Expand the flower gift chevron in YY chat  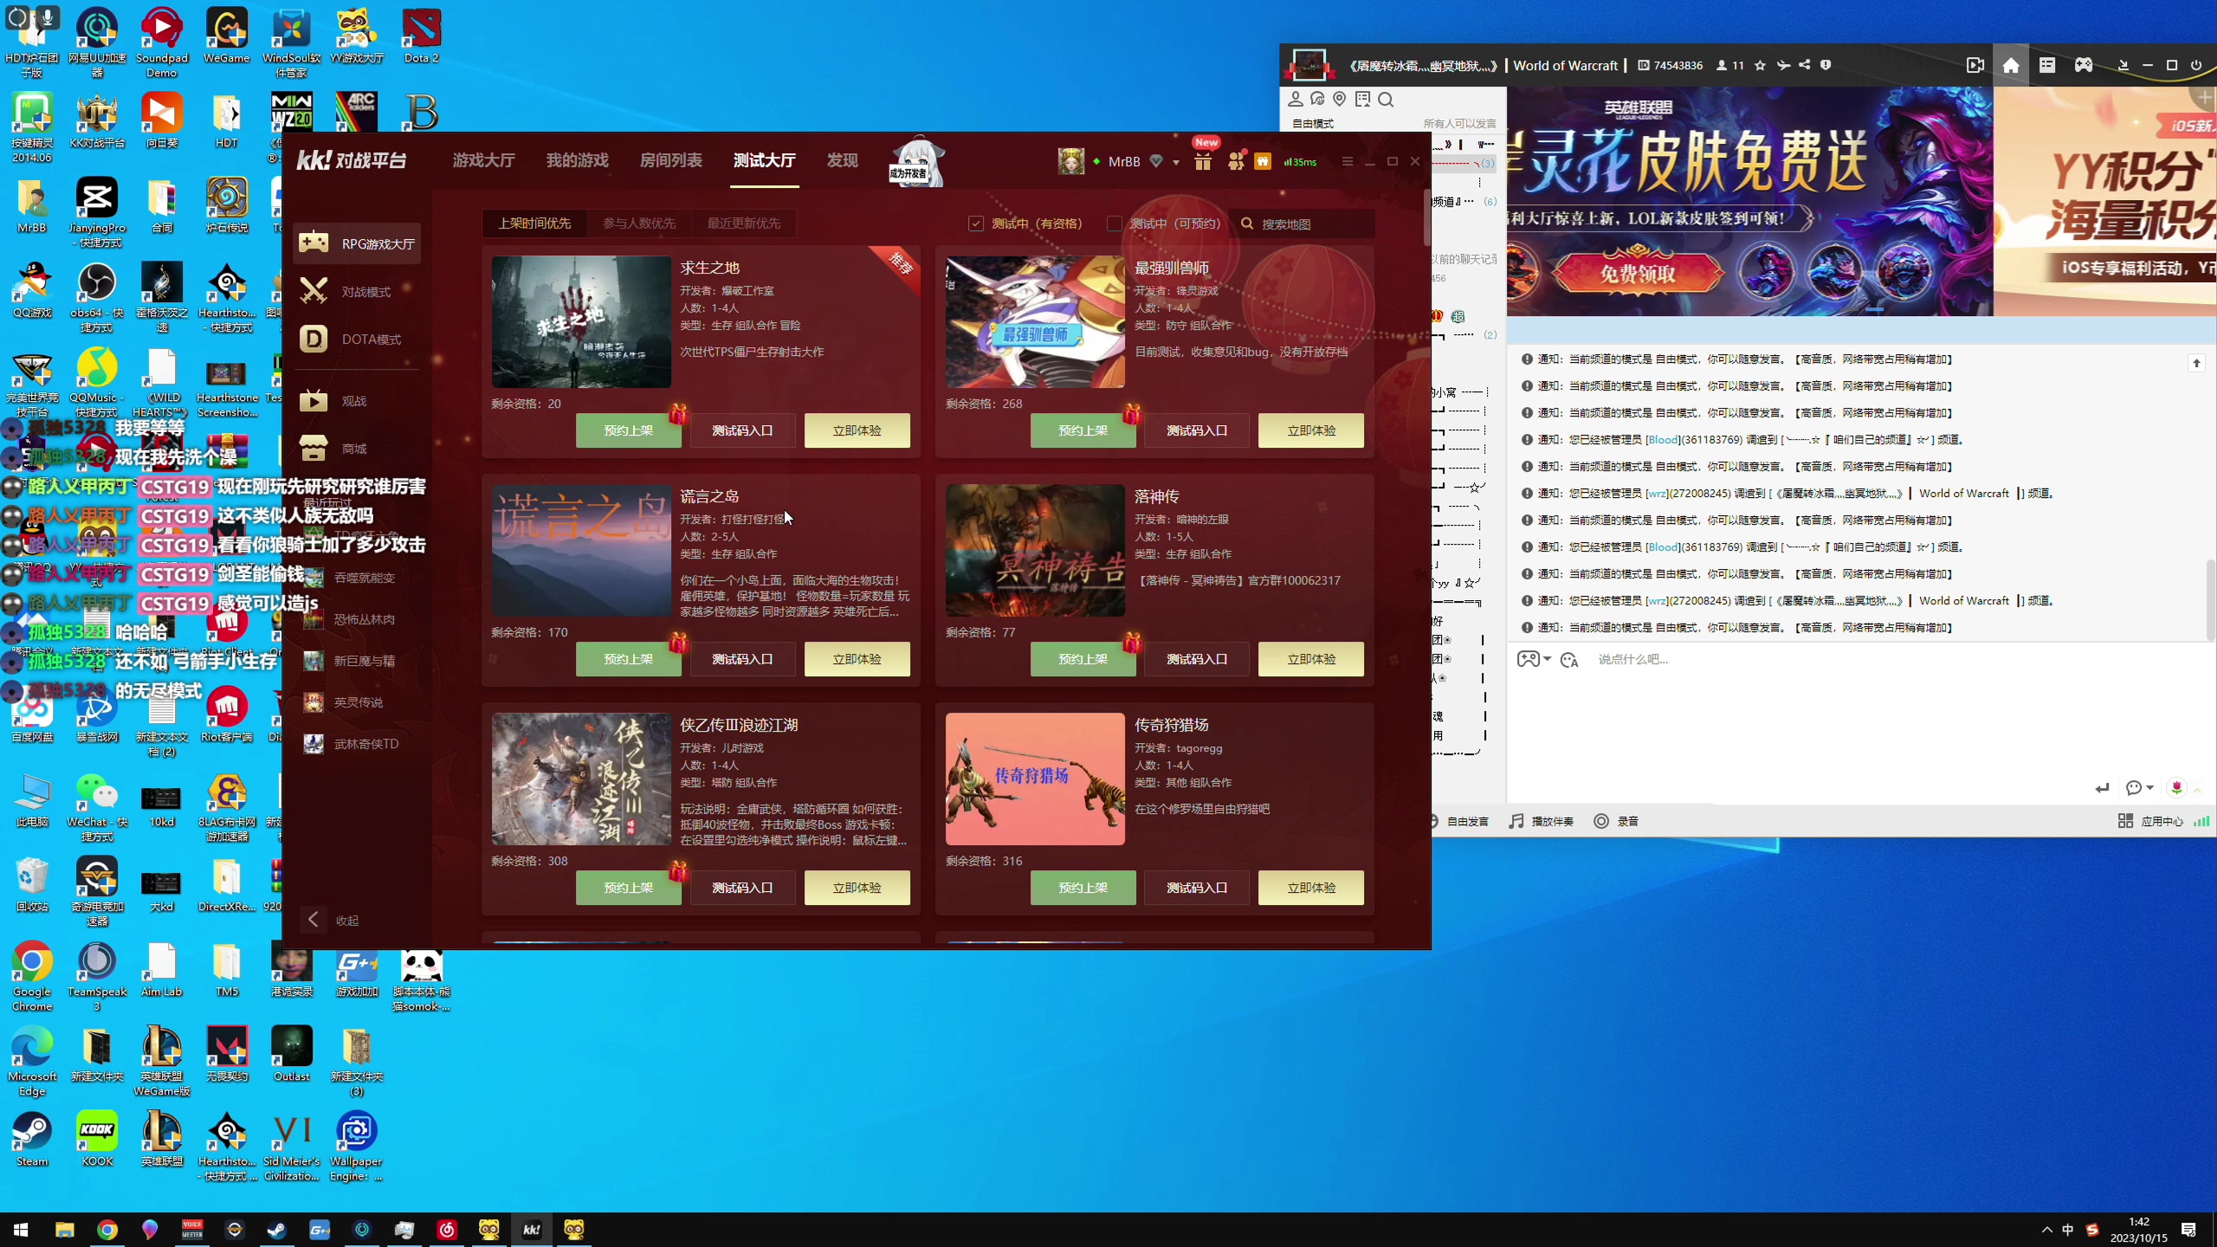[x=2197, y=790]
